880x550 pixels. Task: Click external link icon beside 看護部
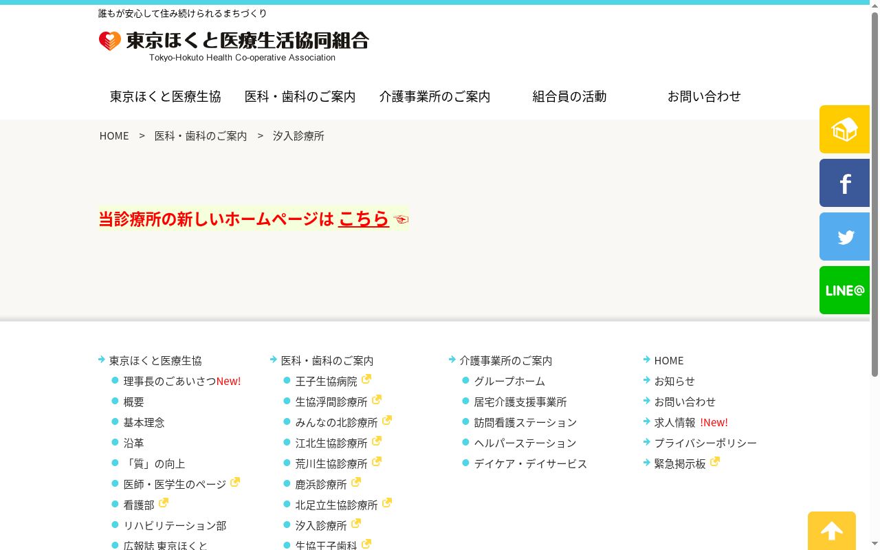(164, 503)
